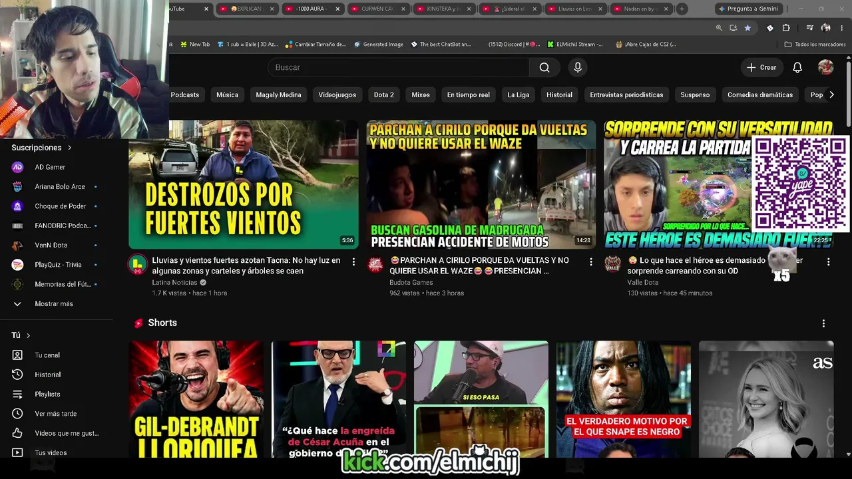Open options menu for Valle Dota video
Viewport: 852px width, 479px height.
829,262
